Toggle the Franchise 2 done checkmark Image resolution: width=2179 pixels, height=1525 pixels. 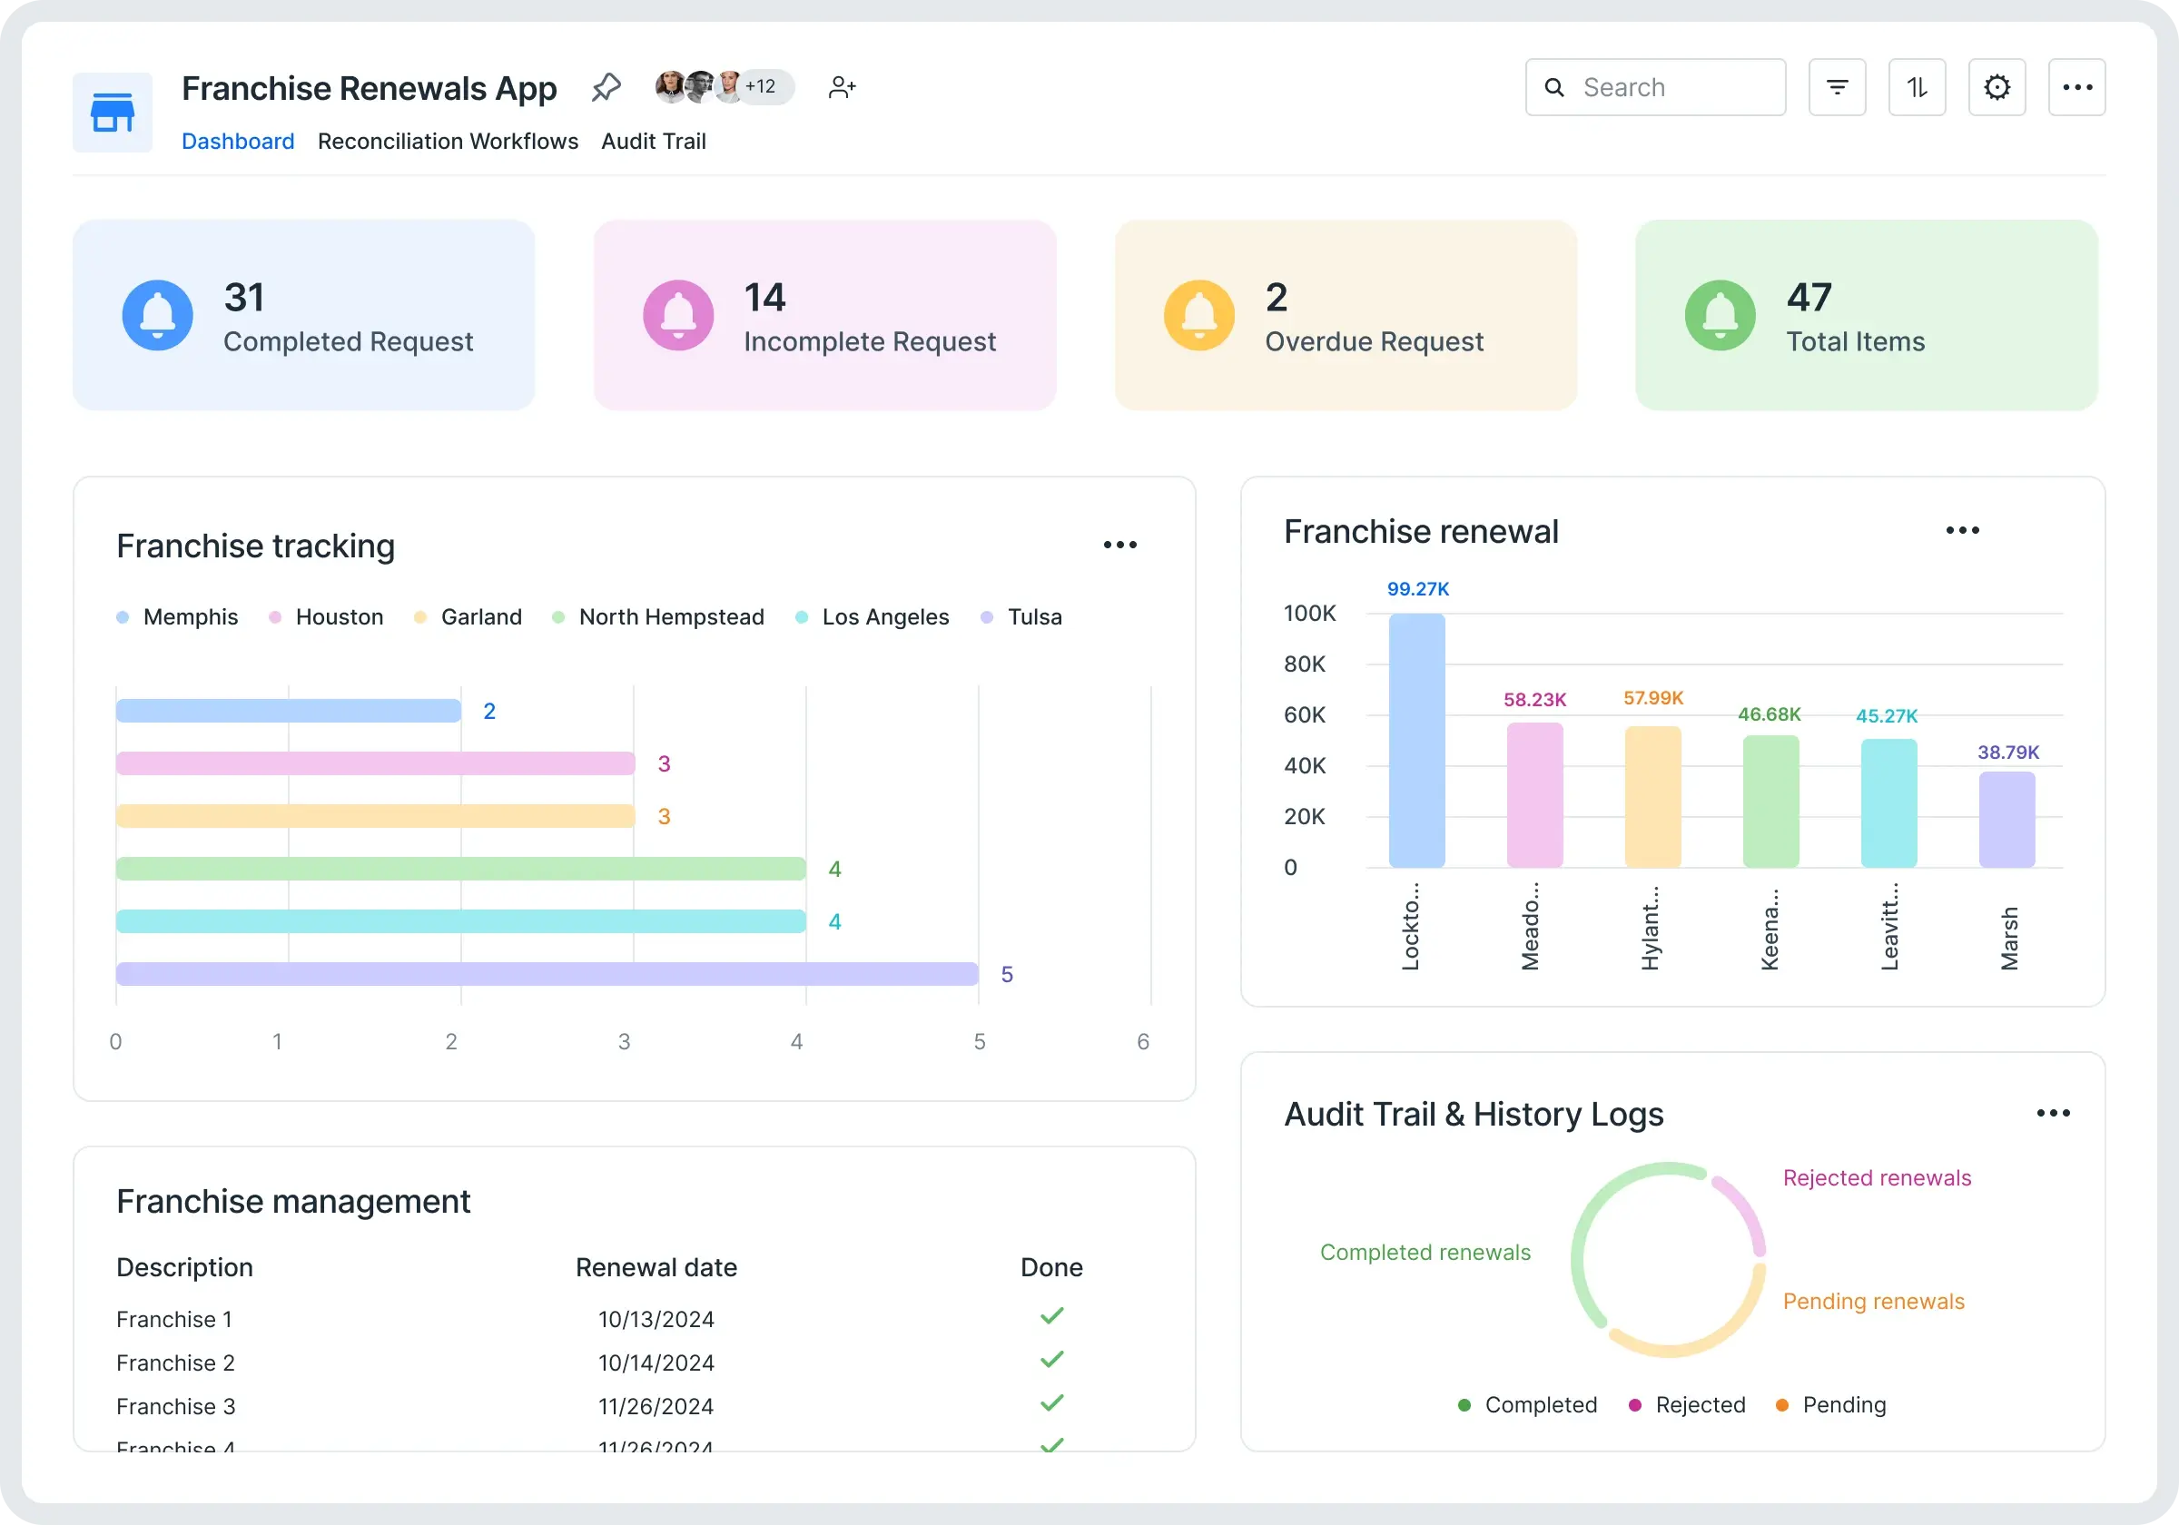coord(1050,1360)
